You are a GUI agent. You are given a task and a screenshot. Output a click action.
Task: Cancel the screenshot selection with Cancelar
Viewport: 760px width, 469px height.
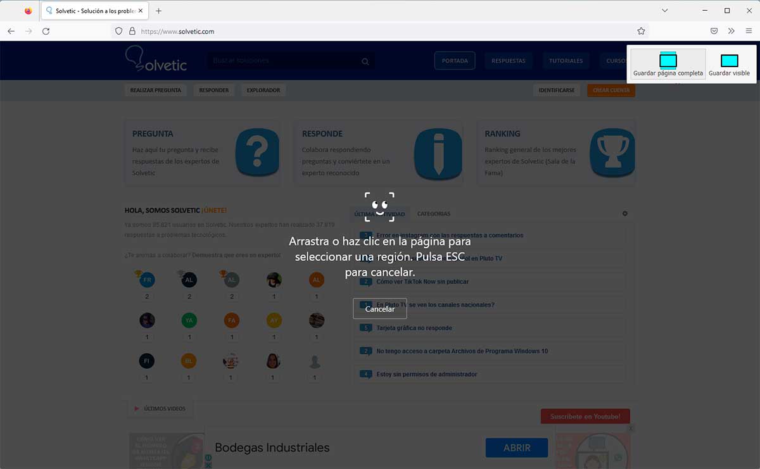pyautogui.click(x=380, y=309)
